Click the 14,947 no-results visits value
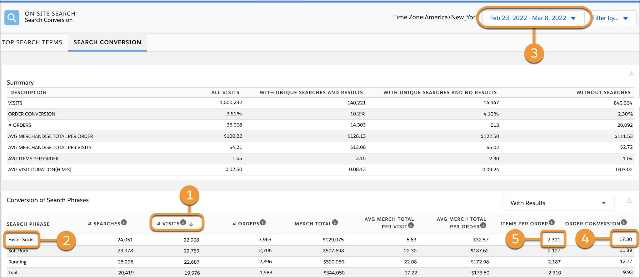Viewport: 640px width, 278px height. coord(491,103)
